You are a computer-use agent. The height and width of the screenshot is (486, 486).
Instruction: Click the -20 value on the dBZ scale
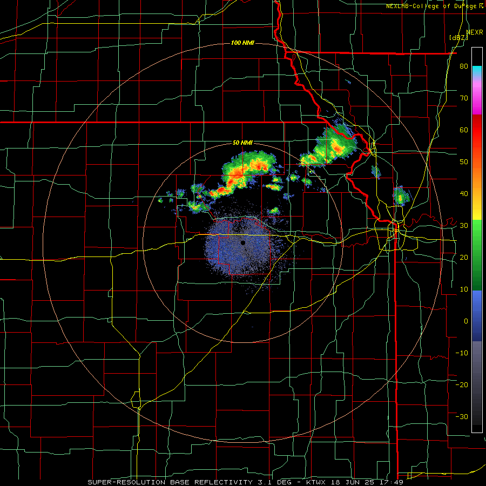point(462,384)
